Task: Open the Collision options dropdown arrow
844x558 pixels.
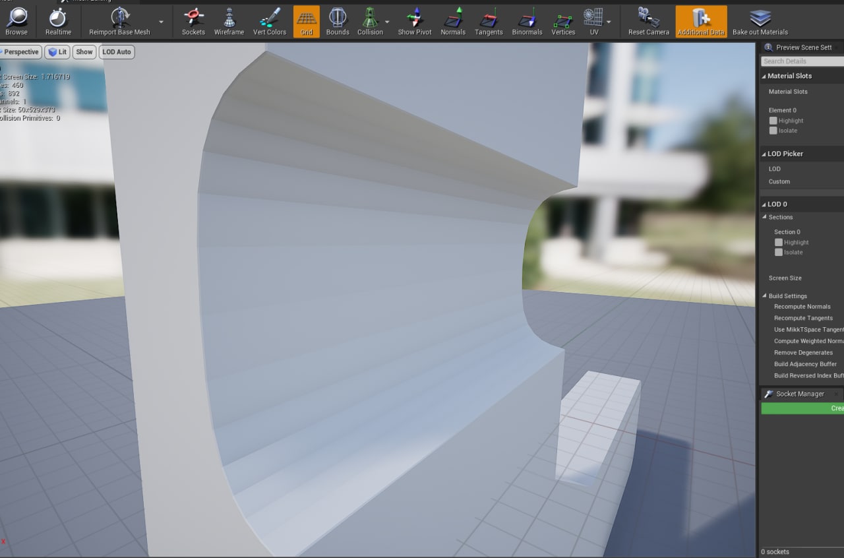Action: pyautogui.click(x=387, y=22)
